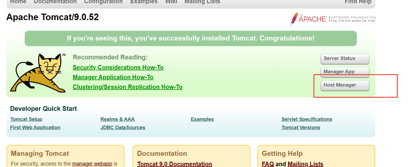Click the Documentation section heading
Screen dimensions: 417x167
tap(162, 153)
